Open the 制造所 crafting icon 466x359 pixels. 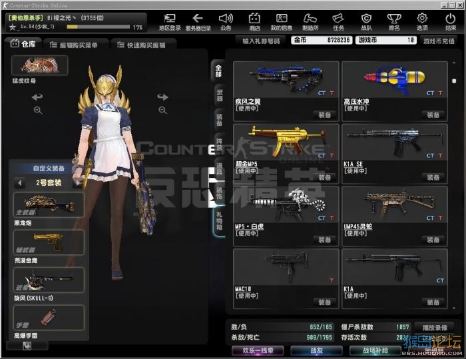[310, 22]
